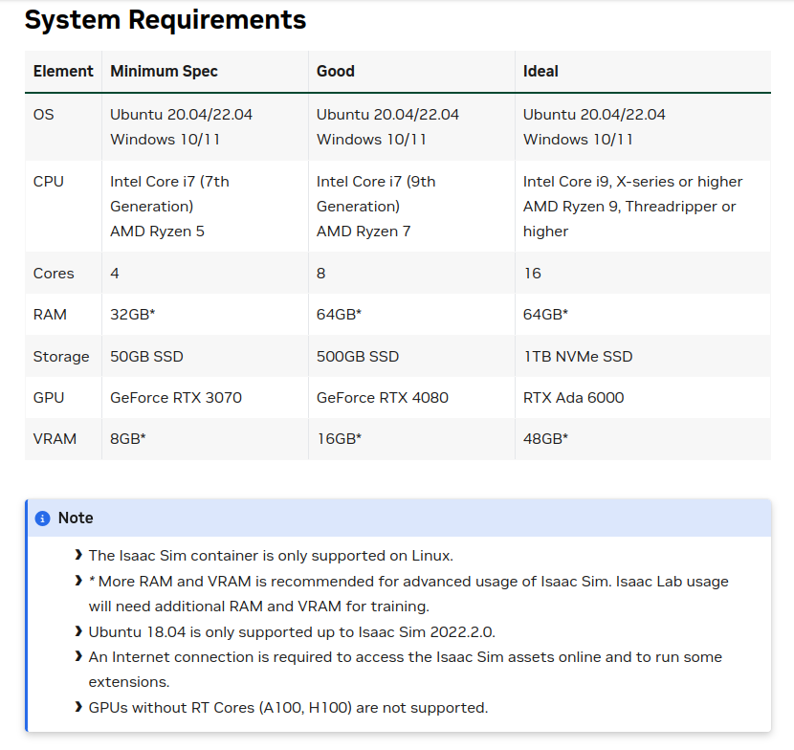Click "Ubuntu 20.04/22.04" in the Minimum Spec column
The height and width of the screenshot is (750, 794).
click(x=182, y=115)
